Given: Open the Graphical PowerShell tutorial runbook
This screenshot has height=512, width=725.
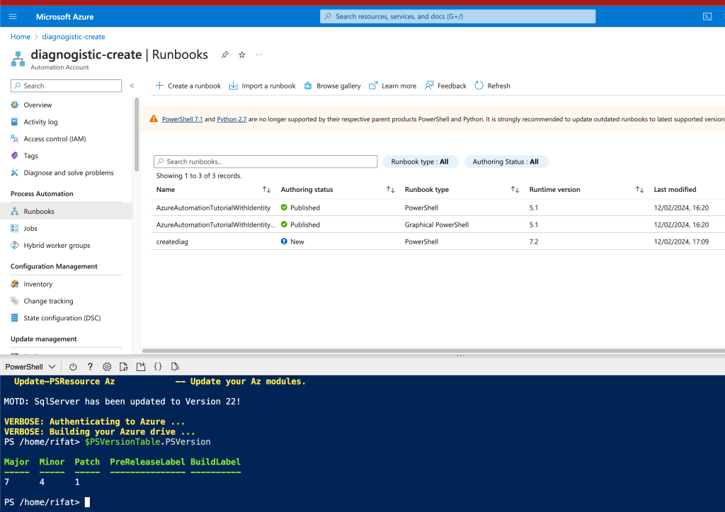Looking at the screenshot, I should (216, 224).
